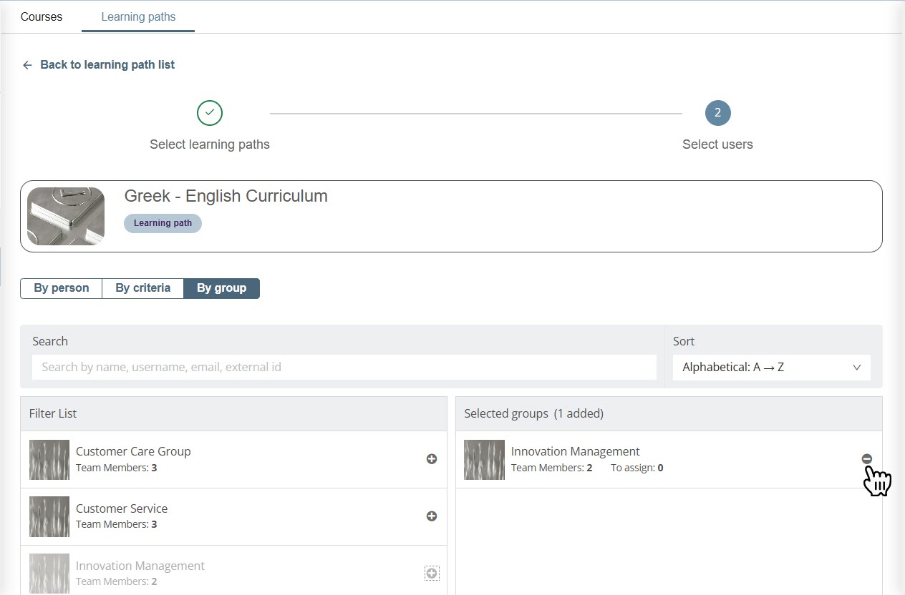Click the Sort dropdown chevron arrow

[x=857, y=368]
